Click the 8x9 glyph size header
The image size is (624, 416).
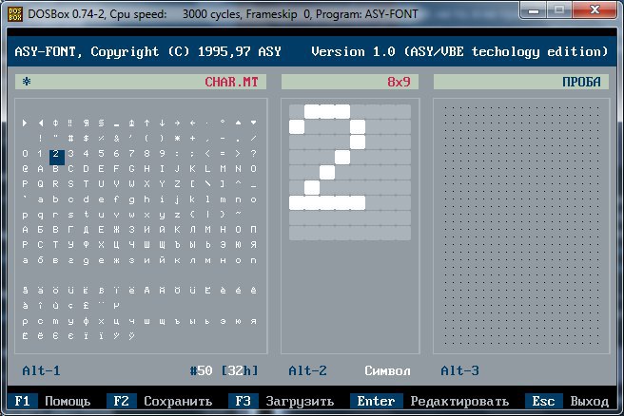pyautogui.click(x=399, y=82)
